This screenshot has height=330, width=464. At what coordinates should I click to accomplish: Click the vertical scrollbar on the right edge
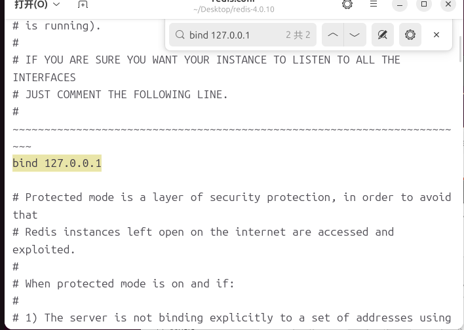[x=461, y=49]
